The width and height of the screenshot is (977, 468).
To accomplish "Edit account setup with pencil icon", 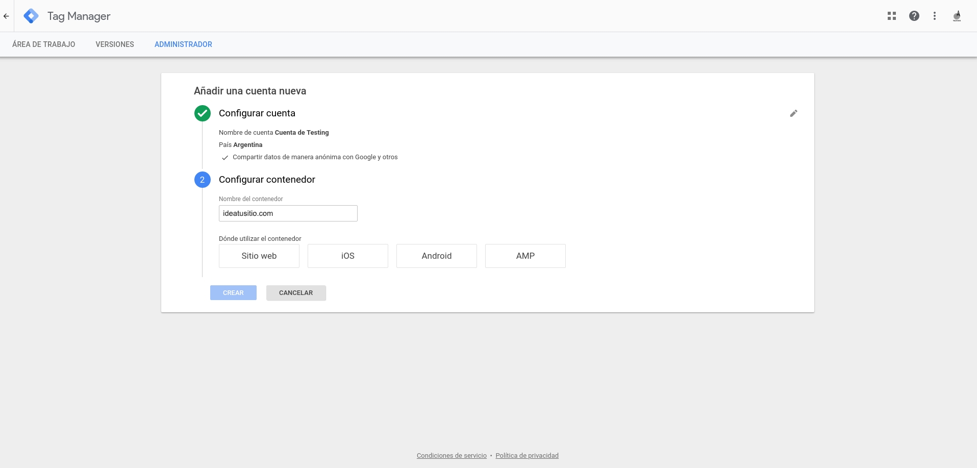I will (793, 113).
